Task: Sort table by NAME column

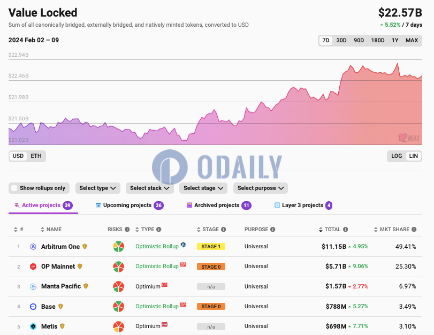Action: coord(51,229)
